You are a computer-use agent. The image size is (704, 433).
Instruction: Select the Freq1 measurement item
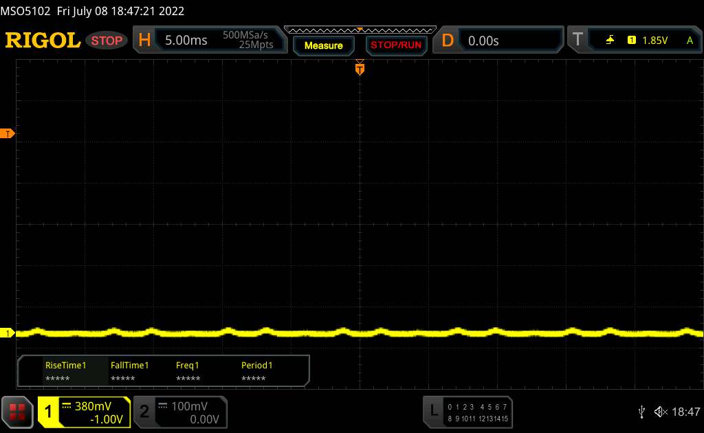click(x=188, y=371)
